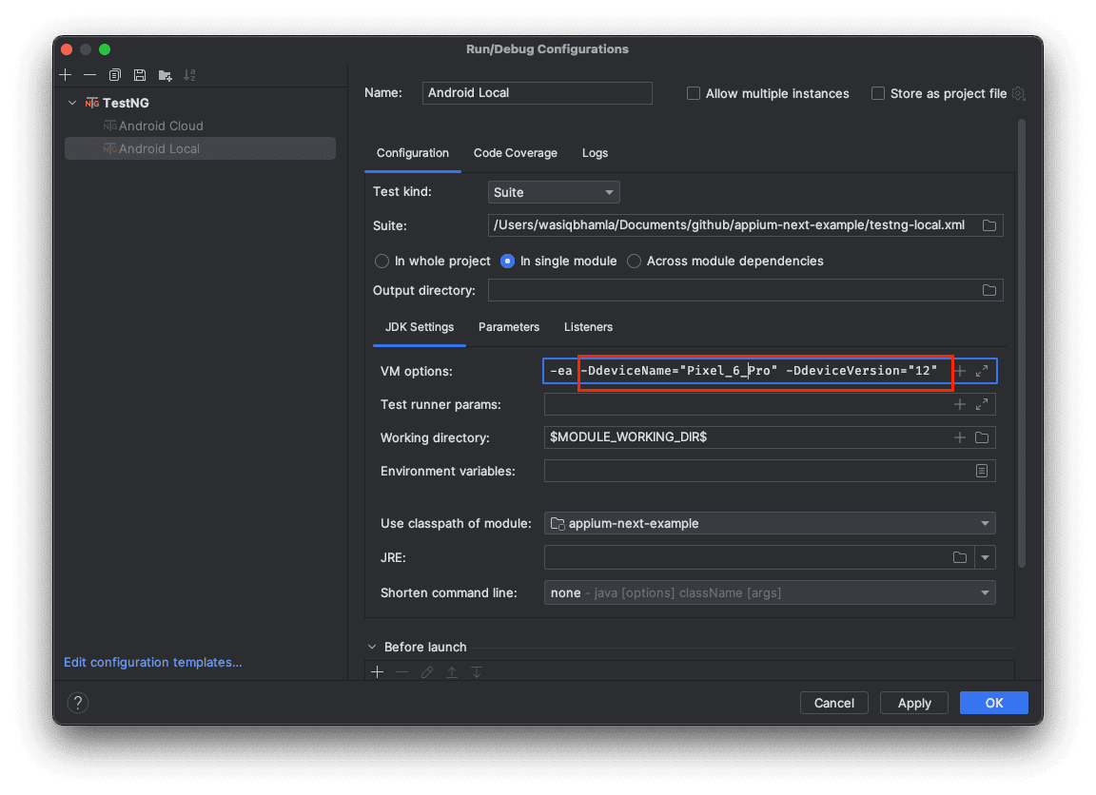Expand the VM options field

982,371
